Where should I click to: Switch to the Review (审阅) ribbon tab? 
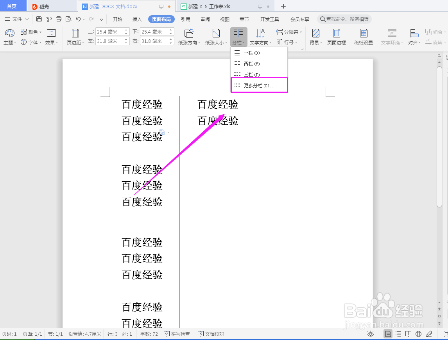tap(205, 19)
